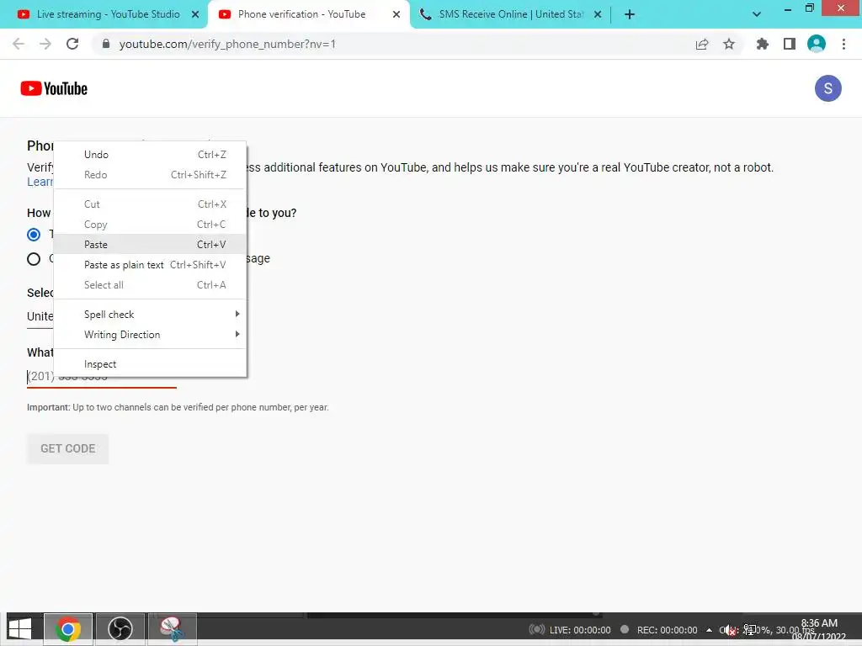Image resolution: width=862 pixels, height=646 pixels.
Task: Focus the phone number input field
Action: coord(102,377)
